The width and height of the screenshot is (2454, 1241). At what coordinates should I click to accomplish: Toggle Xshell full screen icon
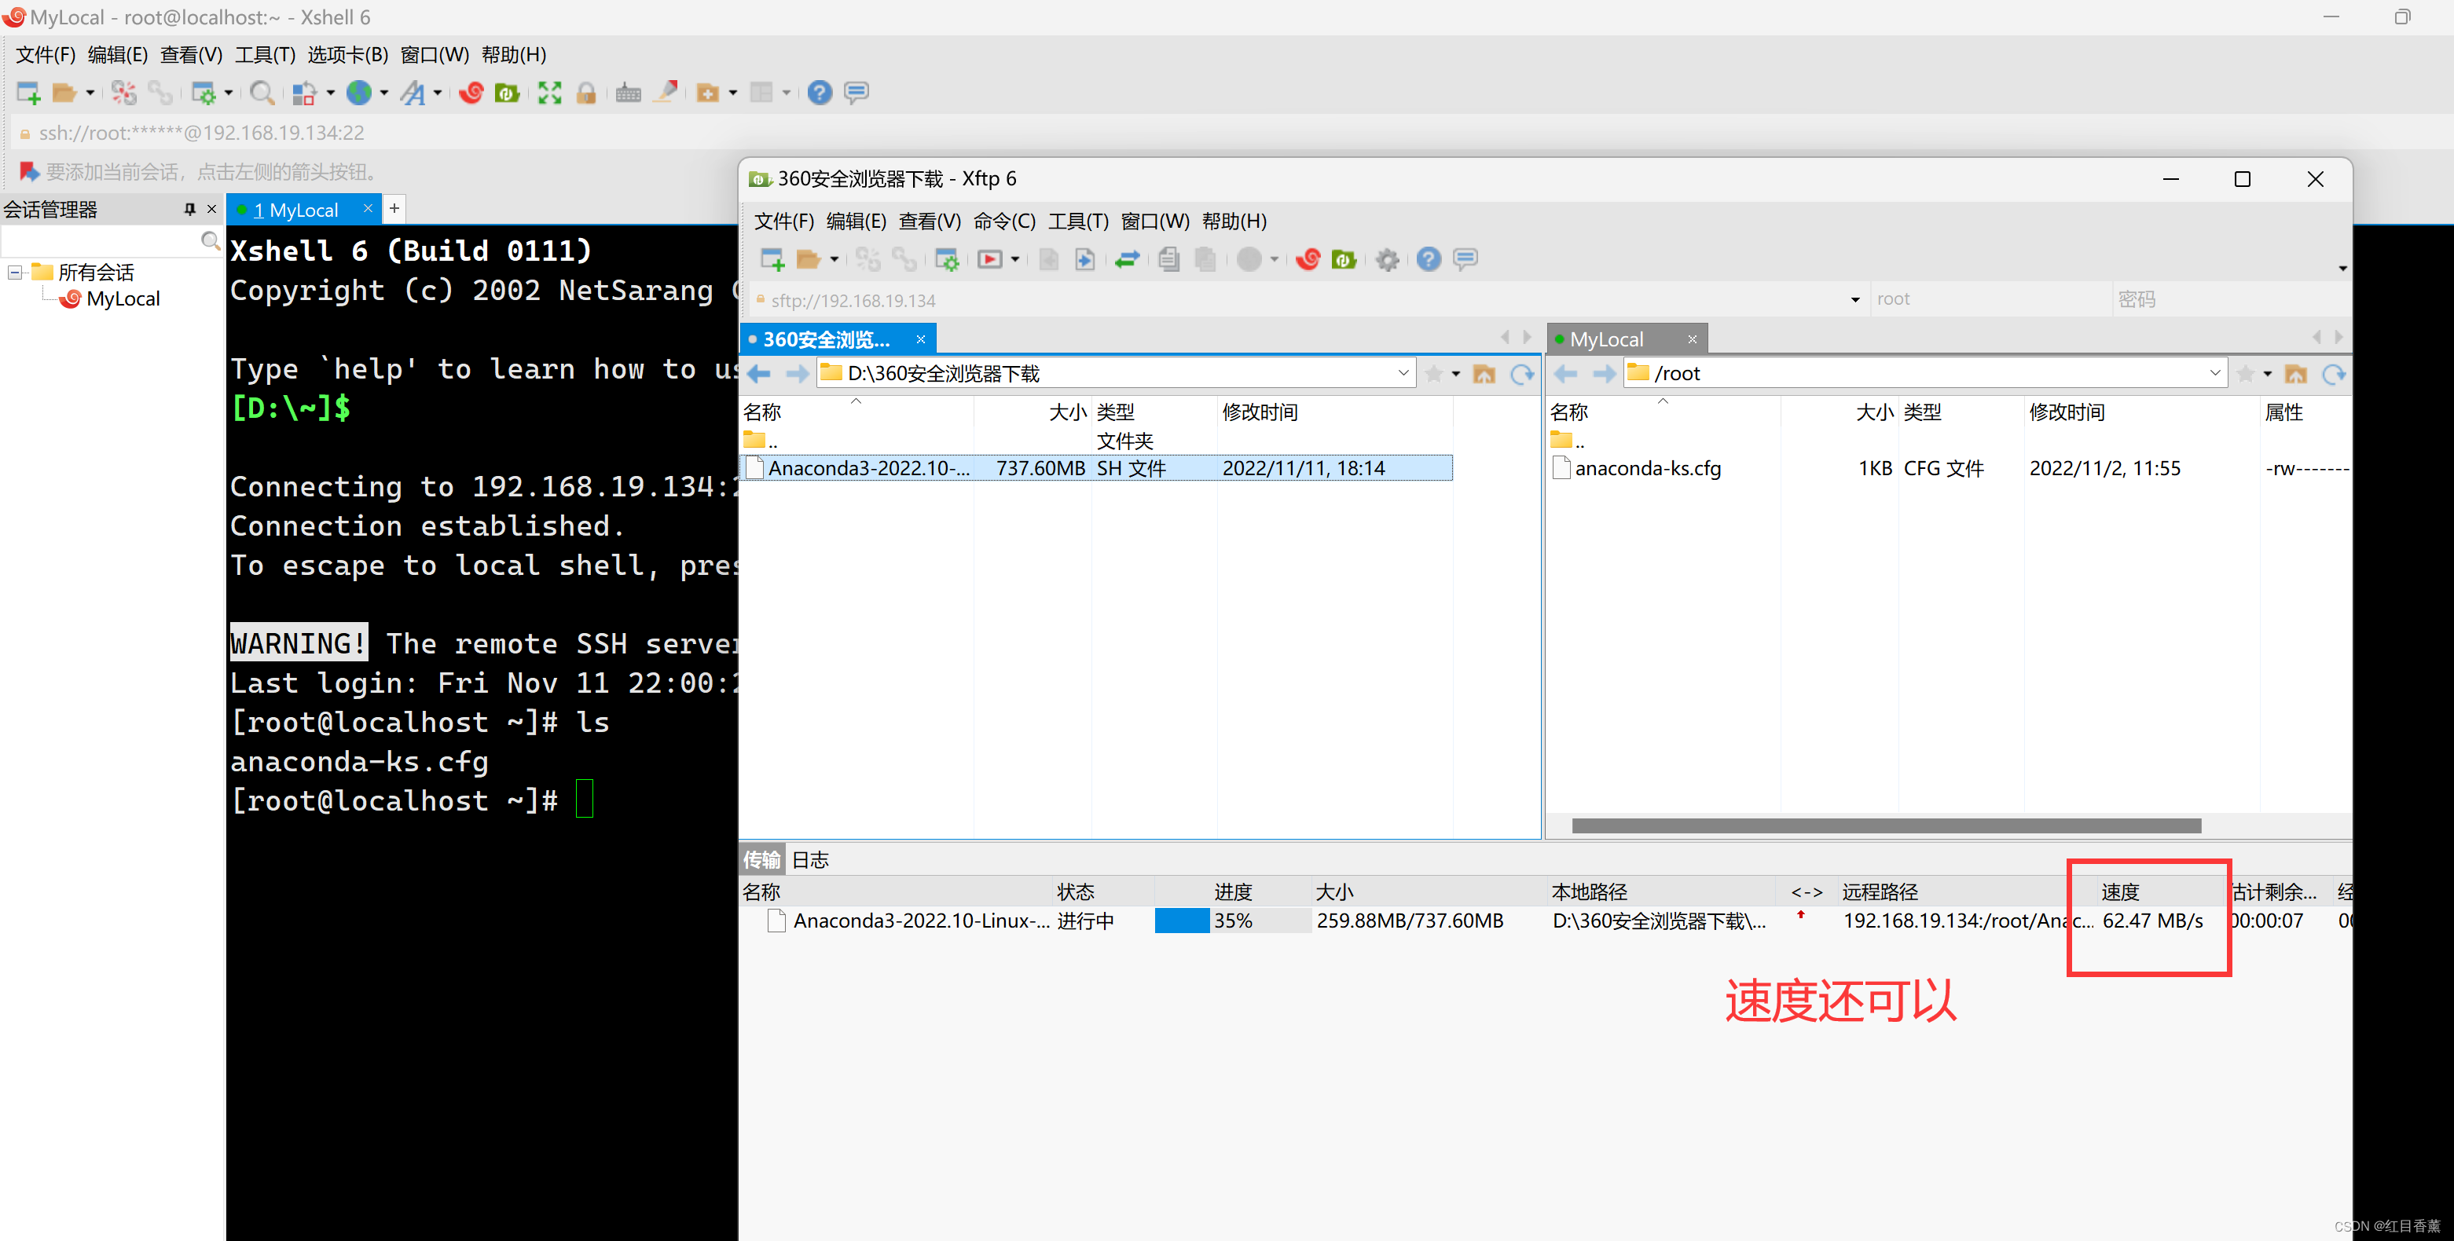click(550, 93)
